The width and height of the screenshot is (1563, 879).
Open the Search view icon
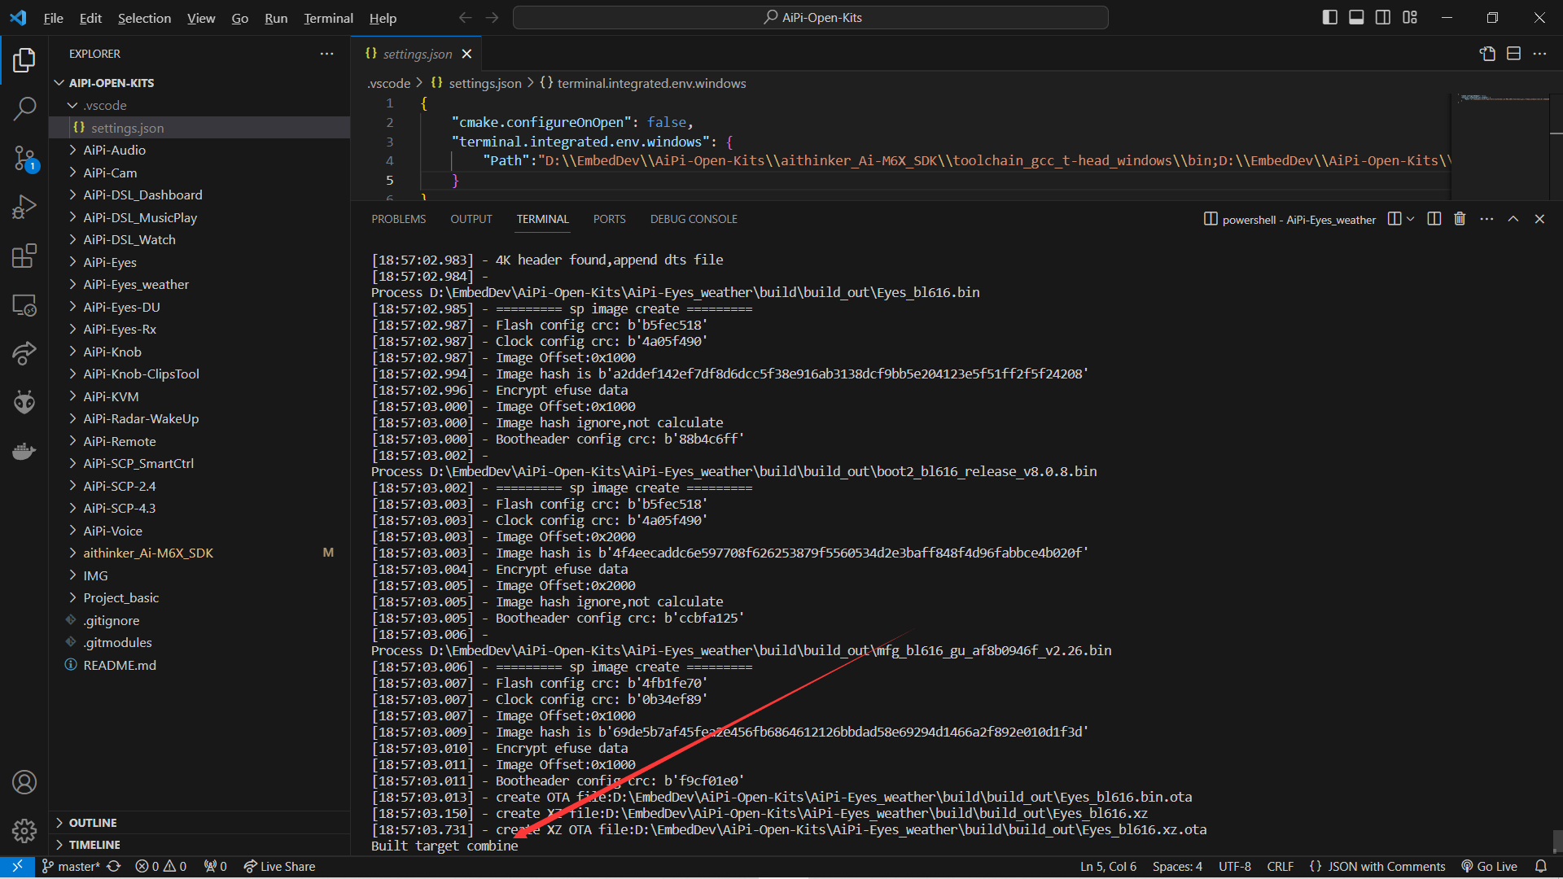(24, 108)
